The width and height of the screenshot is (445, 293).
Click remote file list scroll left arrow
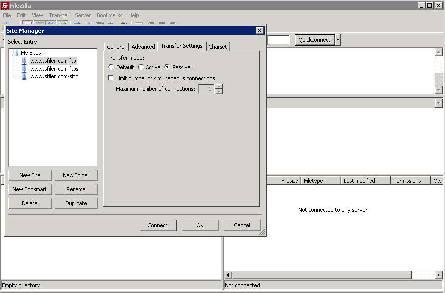[228, 275]
